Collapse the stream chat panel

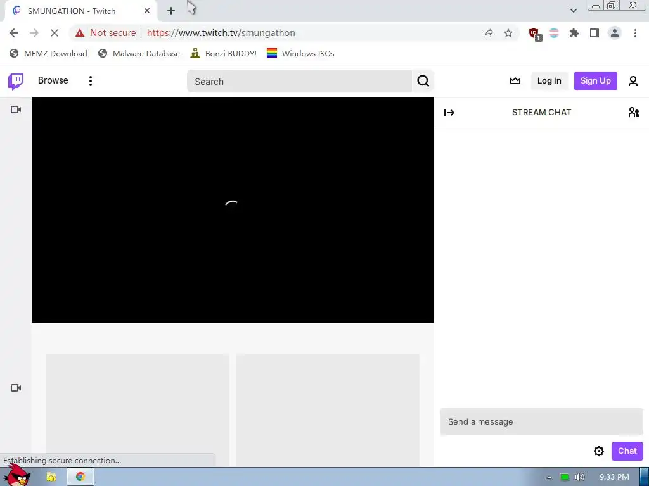[449, 113]
